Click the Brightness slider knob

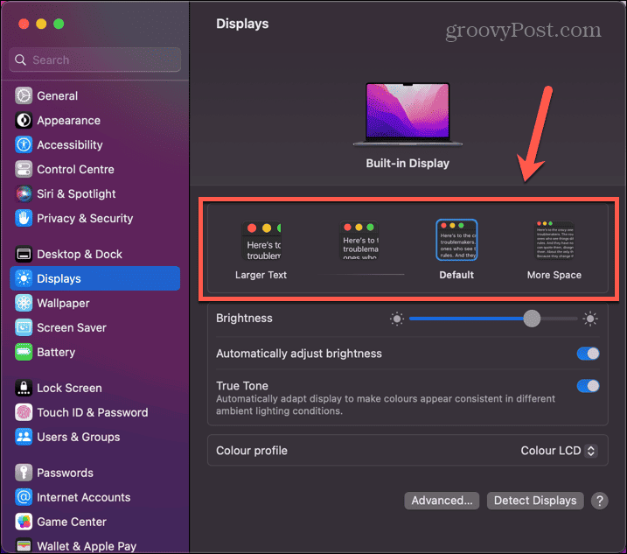point(532,319)
